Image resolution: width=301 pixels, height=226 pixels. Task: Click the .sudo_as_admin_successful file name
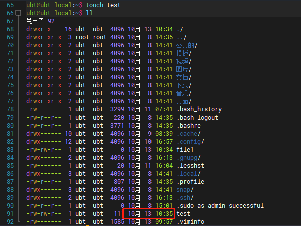[x=220, y=206]
